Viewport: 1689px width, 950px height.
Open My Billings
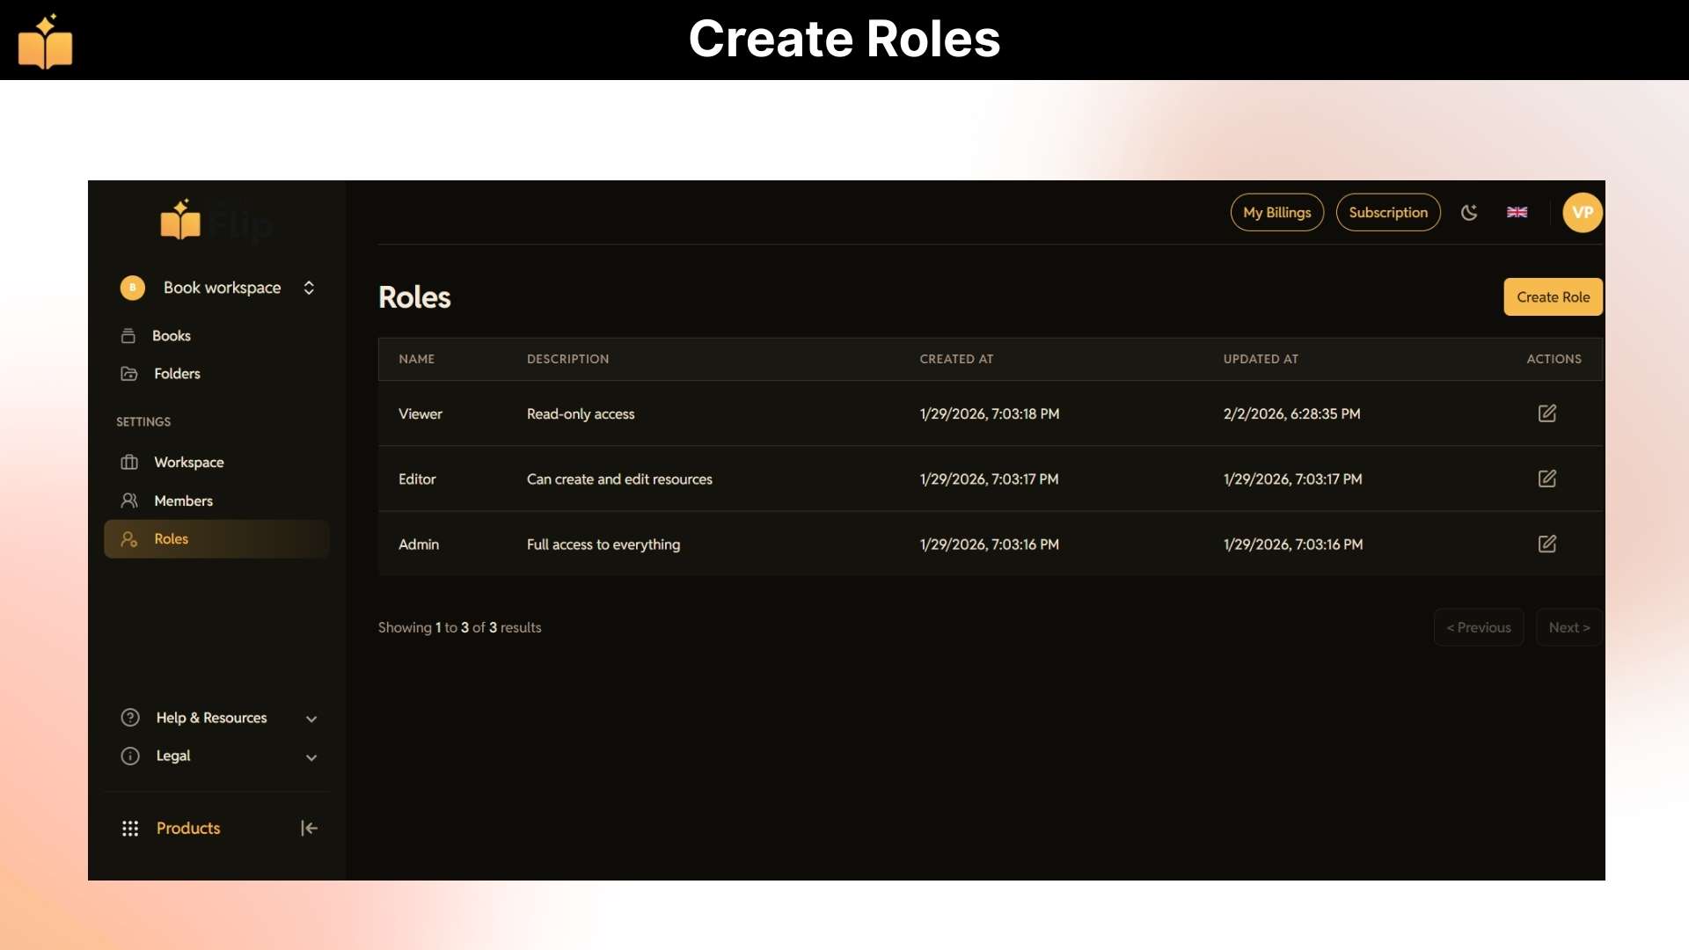(1276, 213)
